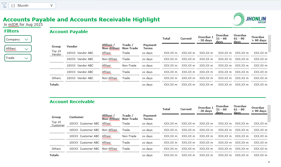Click the Top 10 Vendor group label

[56, 53]
